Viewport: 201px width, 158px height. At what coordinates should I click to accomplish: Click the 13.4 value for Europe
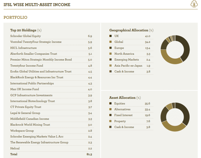(148, 48)
